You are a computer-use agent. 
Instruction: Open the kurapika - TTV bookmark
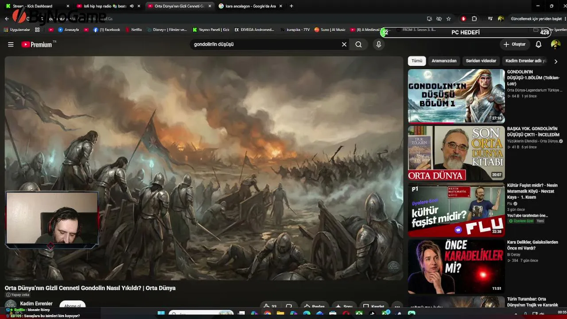click(x=295, y=30)
